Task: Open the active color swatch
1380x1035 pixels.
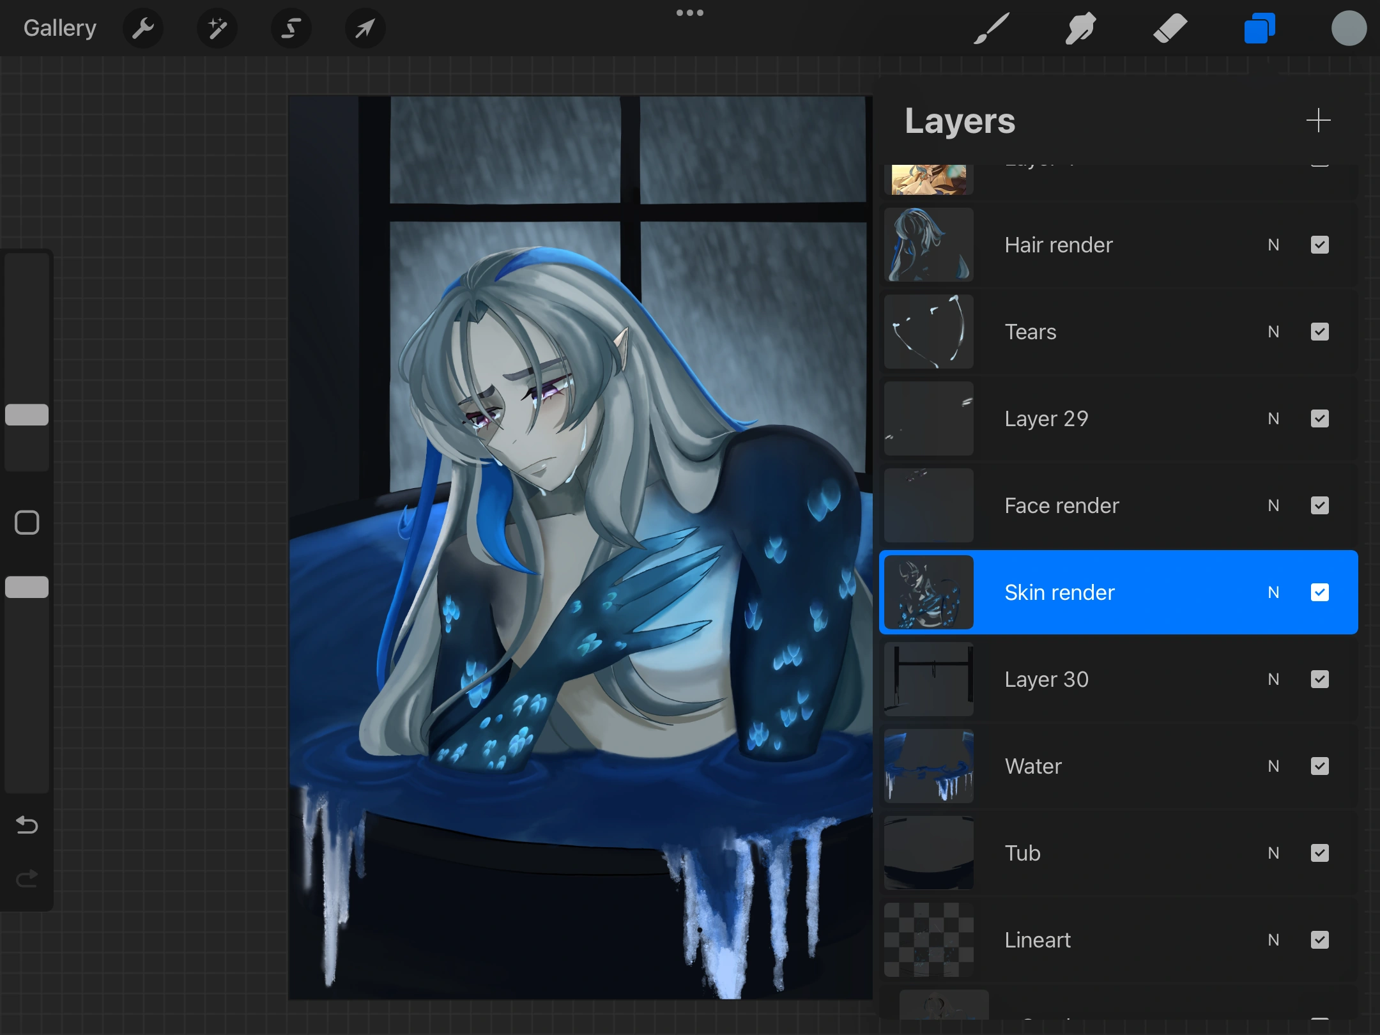Action: coord(1349,28)
